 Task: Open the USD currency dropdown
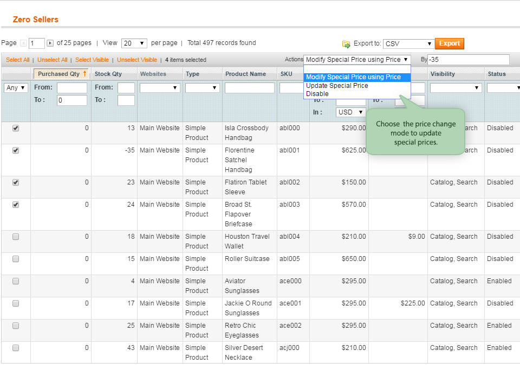coord(350,112)
